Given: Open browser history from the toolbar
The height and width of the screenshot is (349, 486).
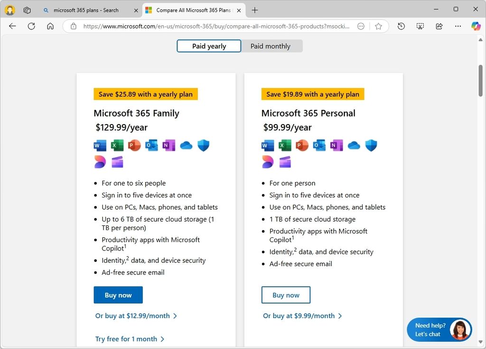Looking at the screenshot, I should click(401, 26).
